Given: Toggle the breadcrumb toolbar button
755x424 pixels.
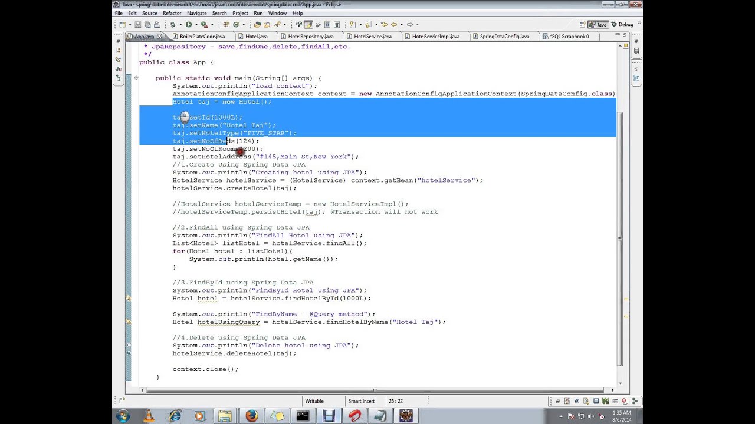Looking at the screenshot, I should pos(298,24).
